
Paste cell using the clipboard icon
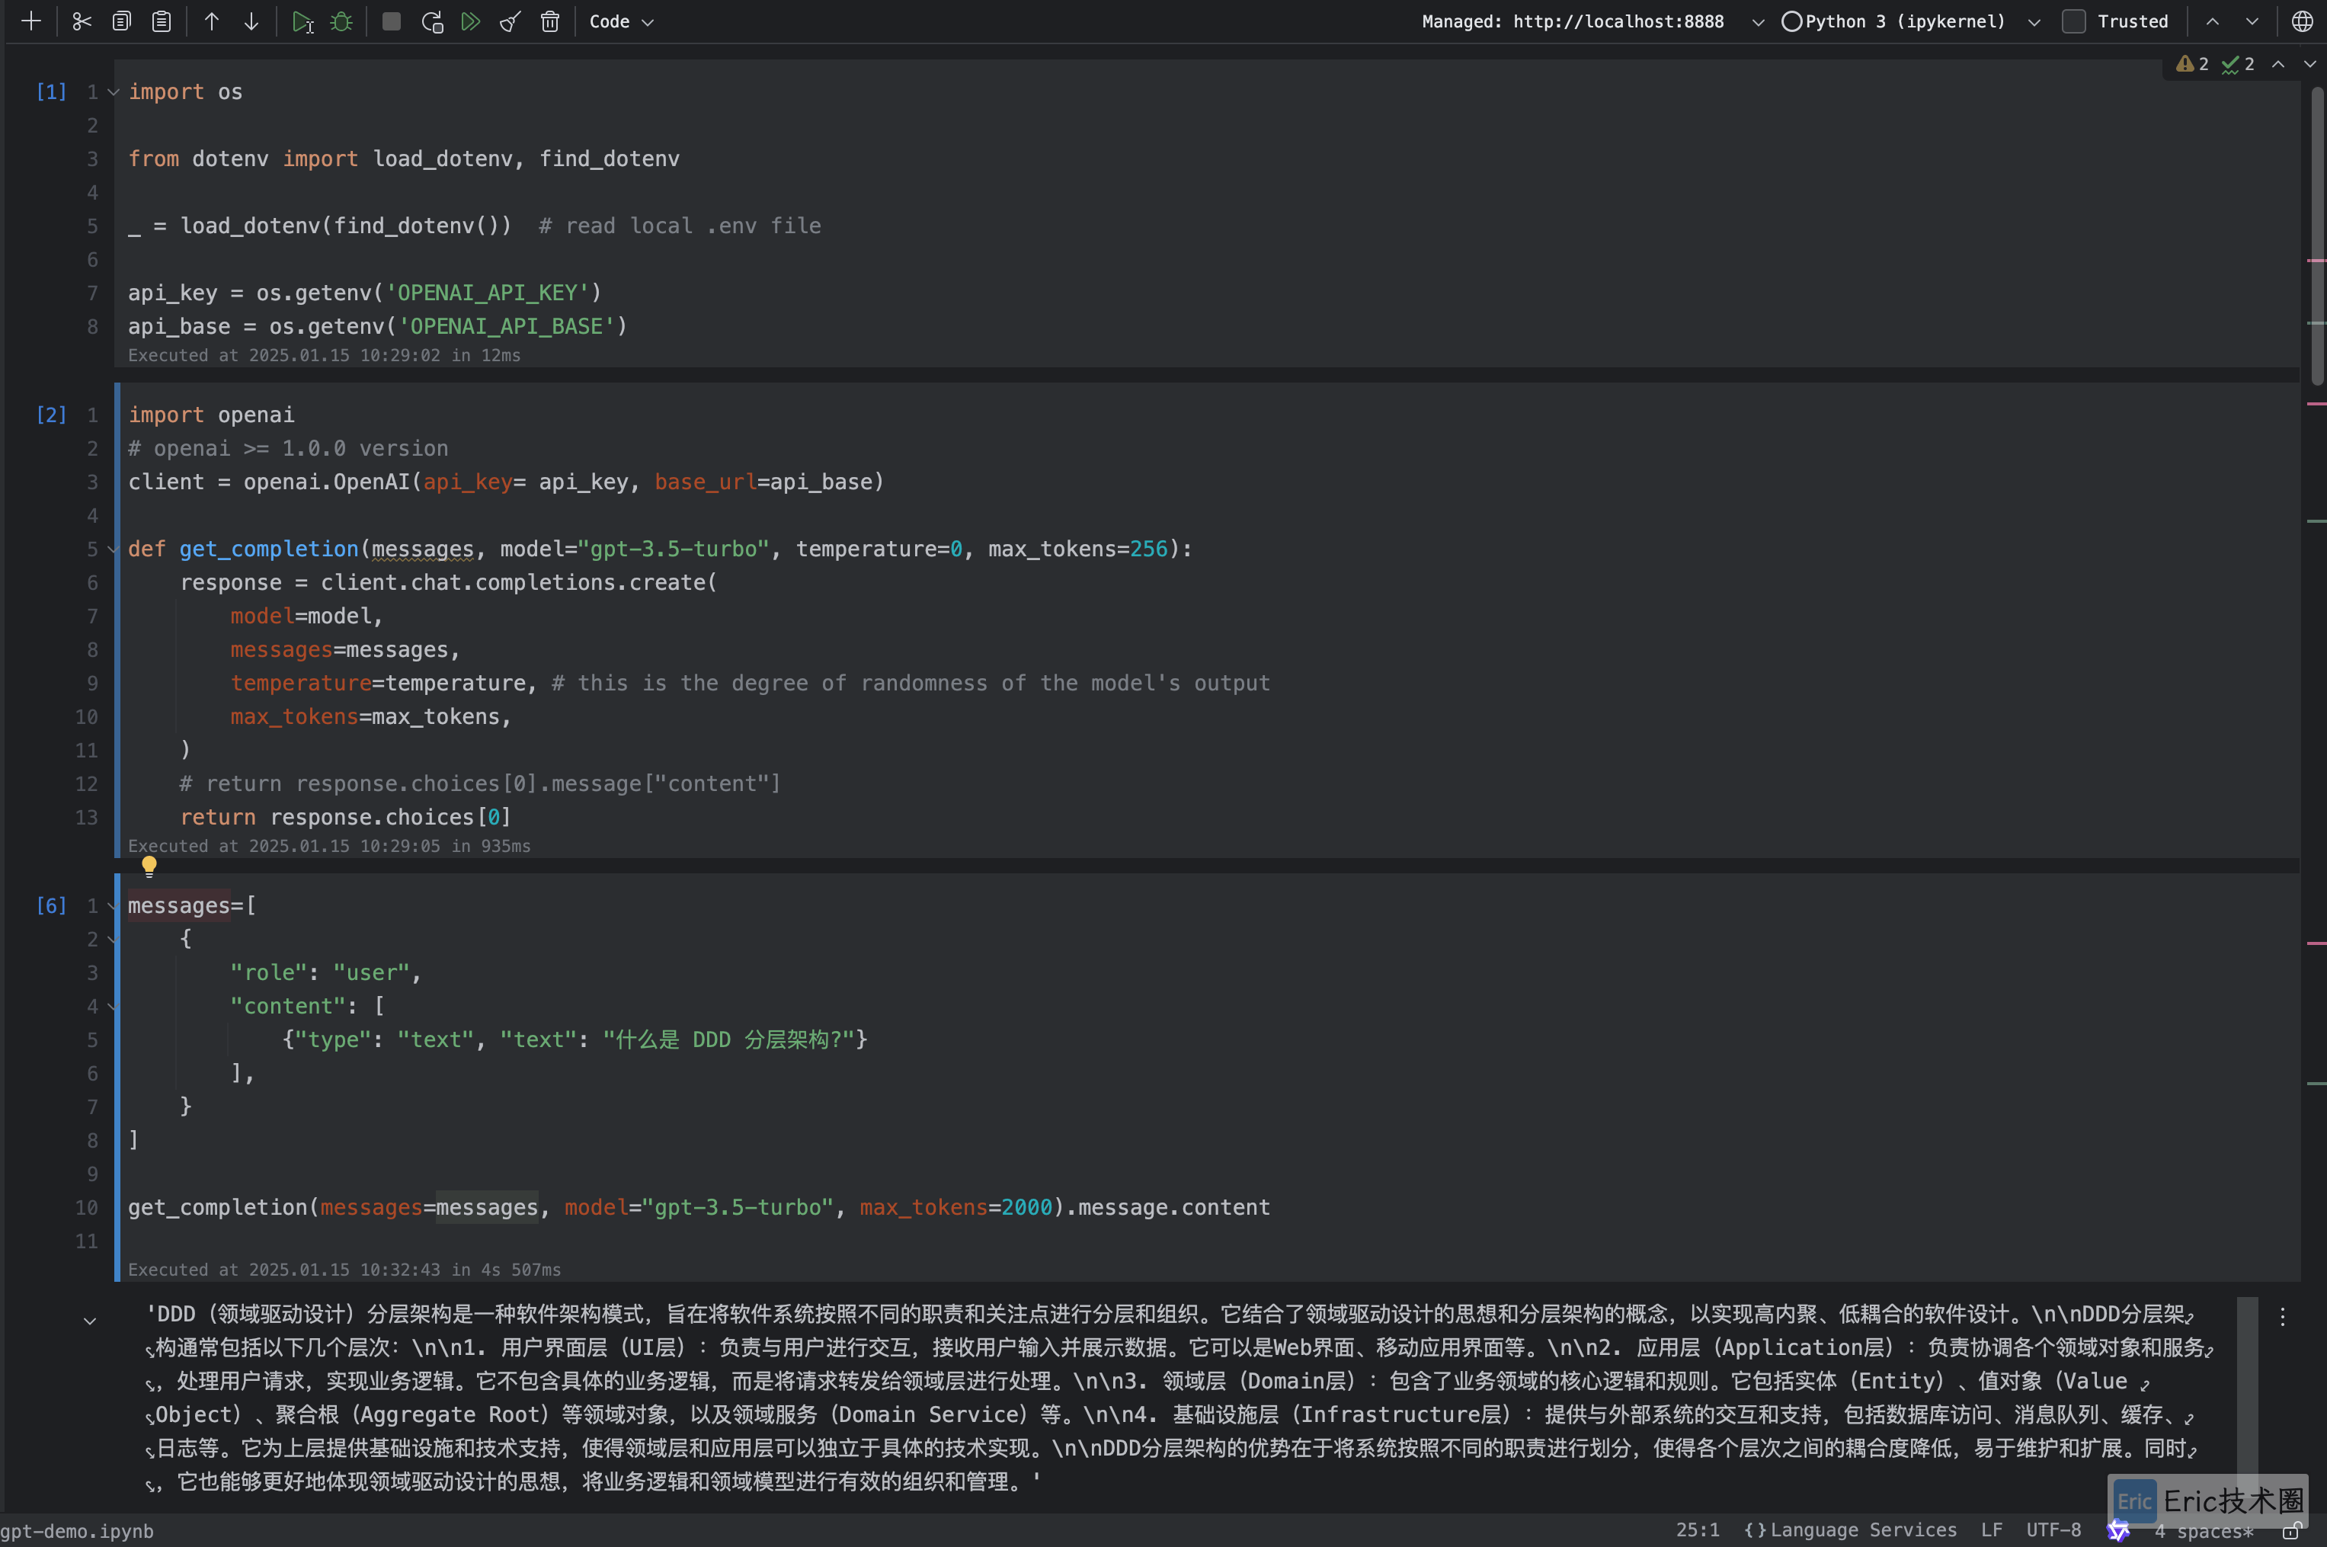coord(162,21)
